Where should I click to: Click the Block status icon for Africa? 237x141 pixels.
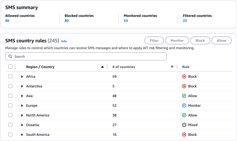(184, 76)
